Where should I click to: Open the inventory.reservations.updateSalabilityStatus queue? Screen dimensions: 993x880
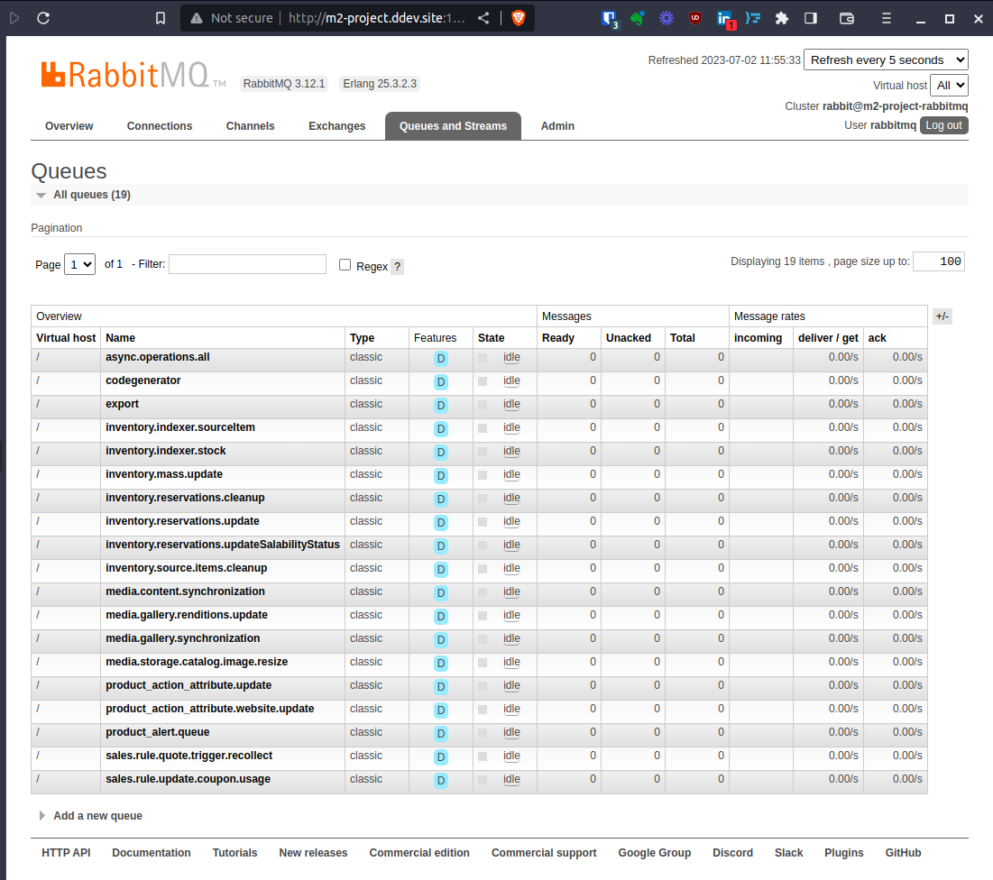(223, 545)
